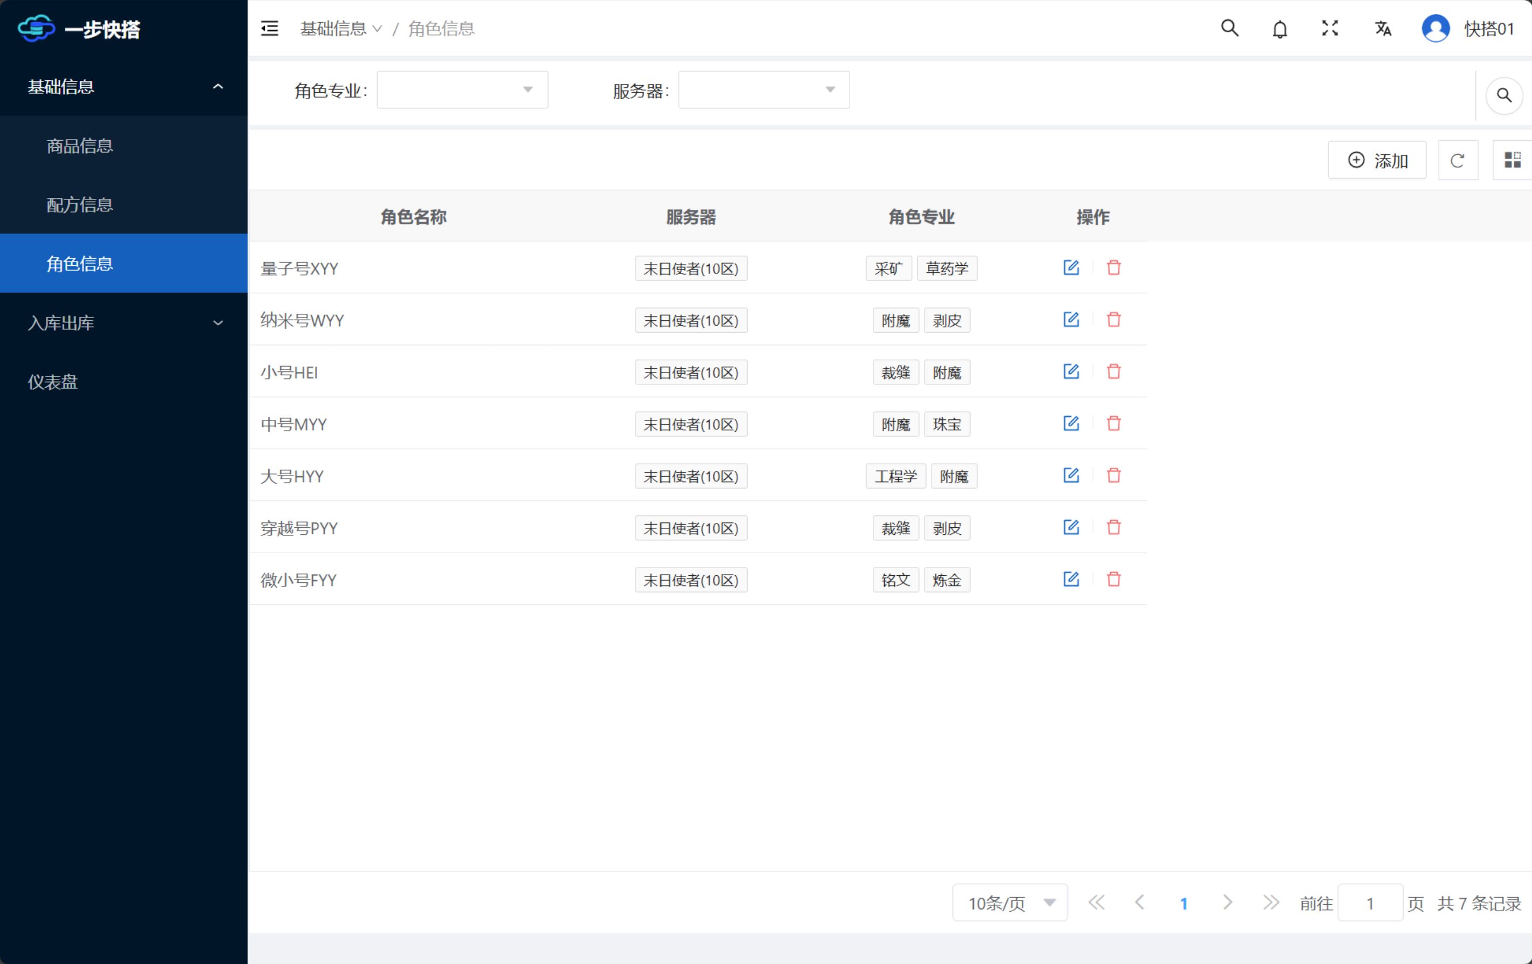Open 商品信息 in the sidebar

124,146
